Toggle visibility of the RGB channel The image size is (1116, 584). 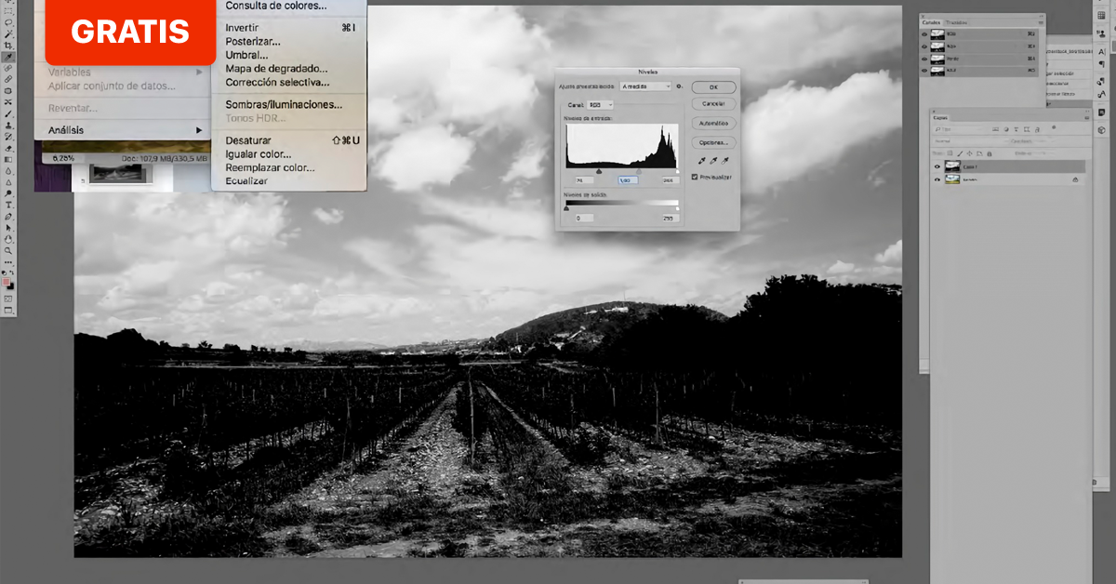[924, 34]
